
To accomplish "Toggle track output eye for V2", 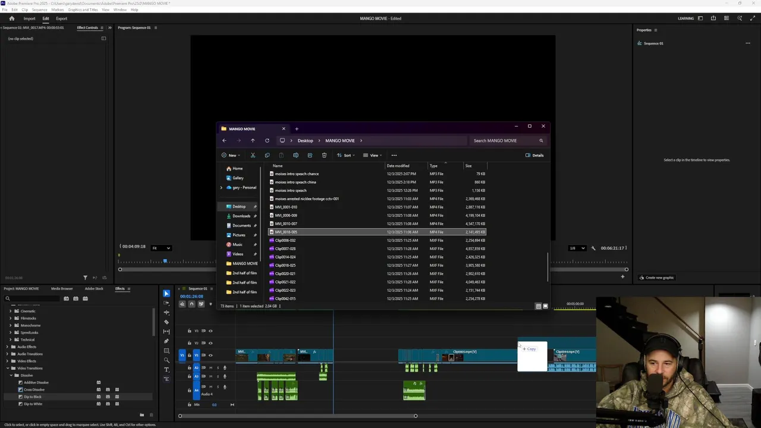I will tap(210, 343).
